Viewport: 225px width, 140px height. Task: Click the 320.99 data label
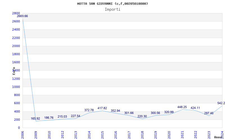(x=169, y=112)
